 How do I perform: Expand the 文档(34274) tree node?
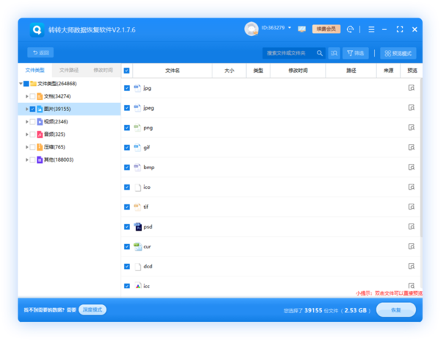[x=26, y=96]
